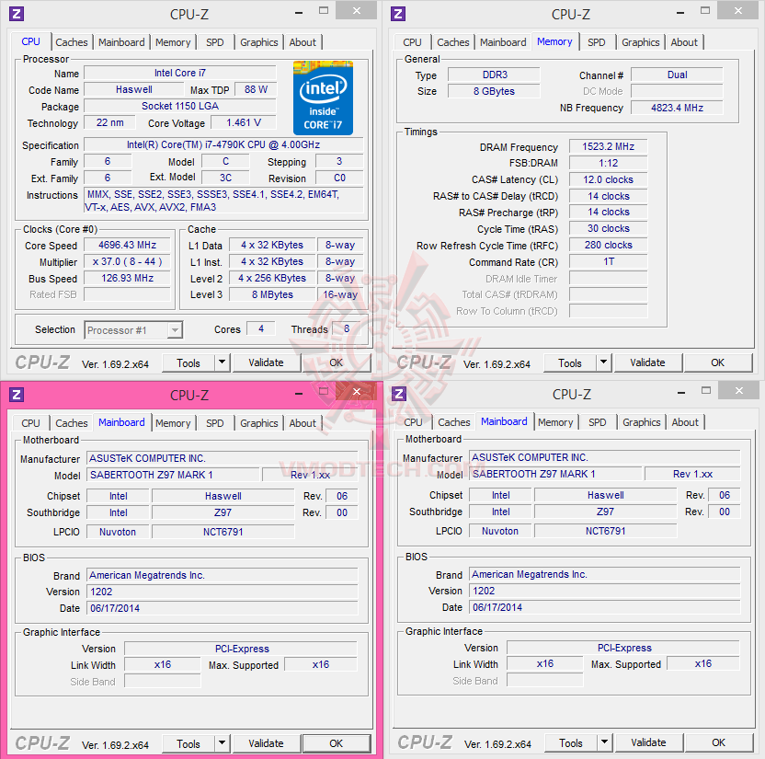This screenshot has height=759, width=765.
Task: Open the Graphics tab in the pink-bordered Mainboard window
Action: point(258,423)
